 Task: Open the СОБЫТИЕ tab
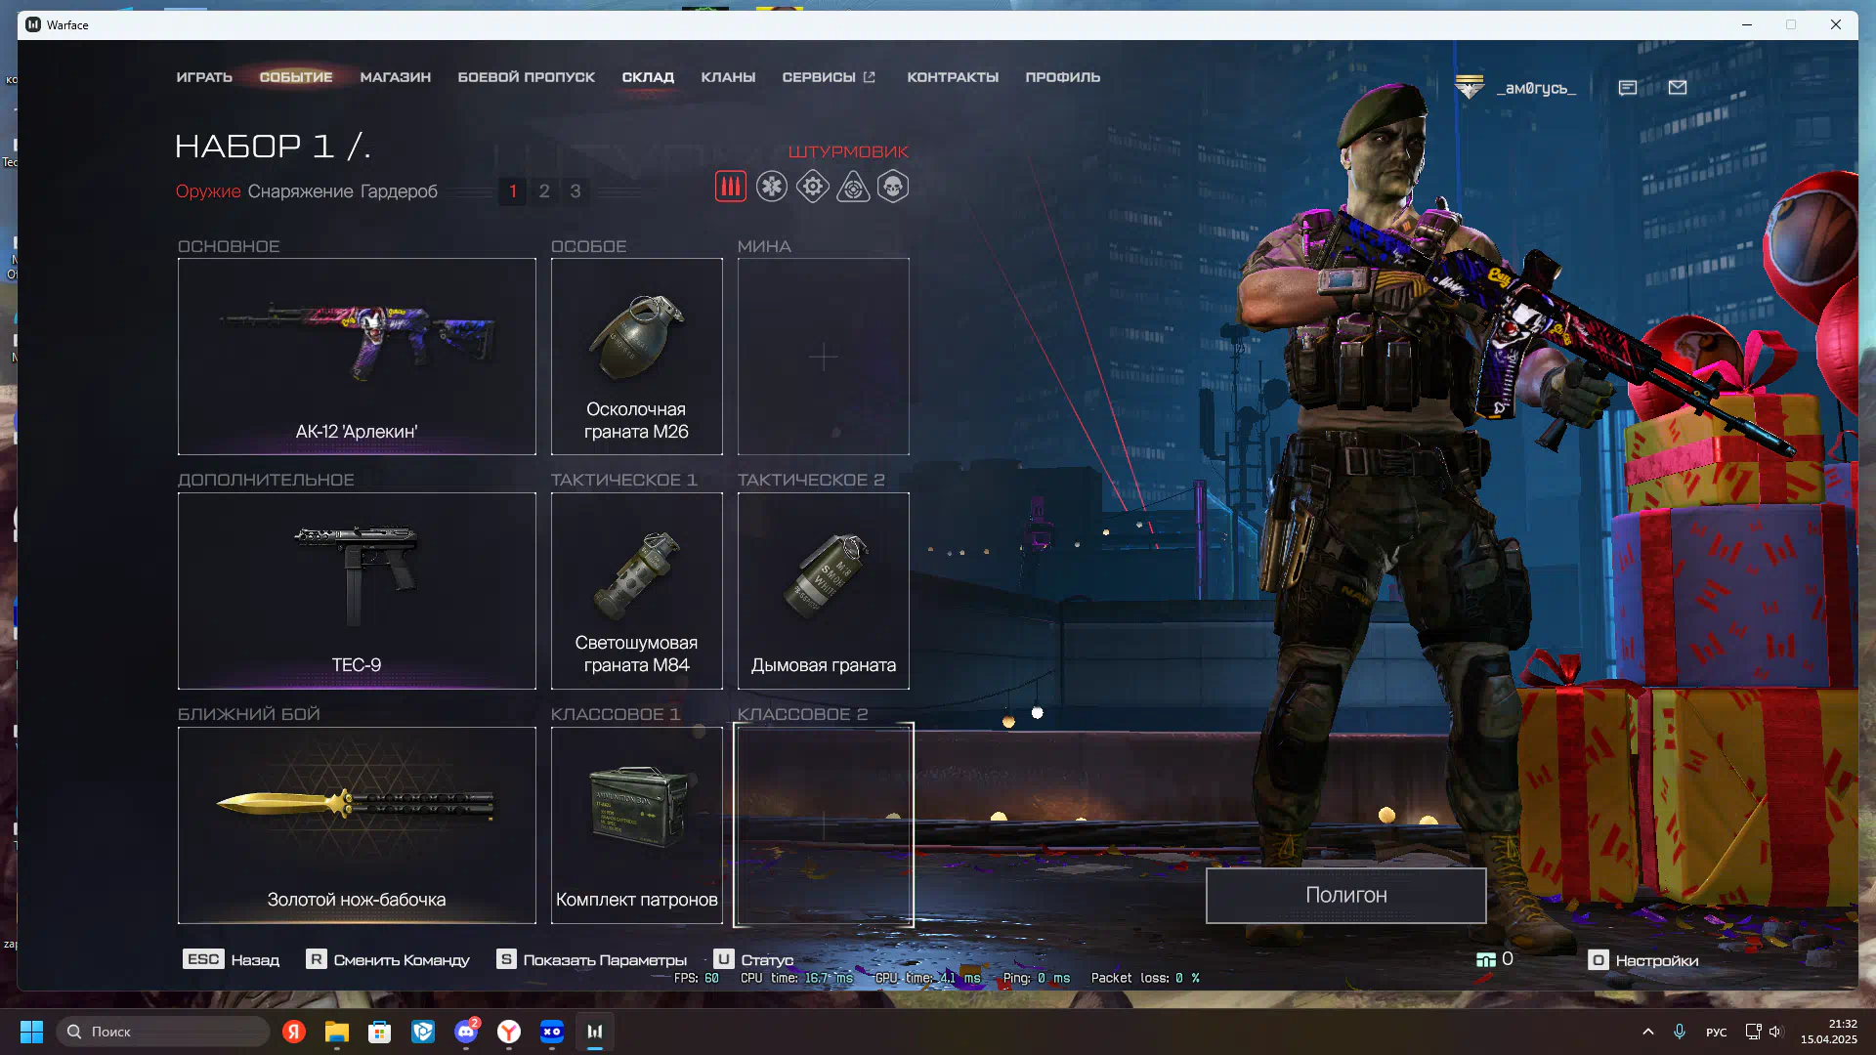coord(296,77)
